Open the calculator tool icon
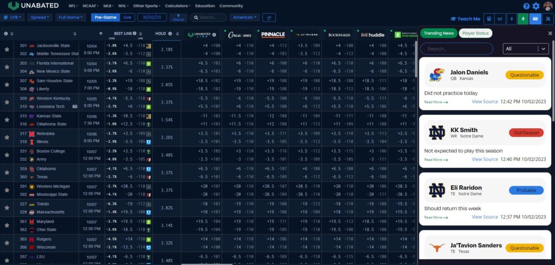Image resolution: width=555 pixels, height=265 pixels. (489, 19)
